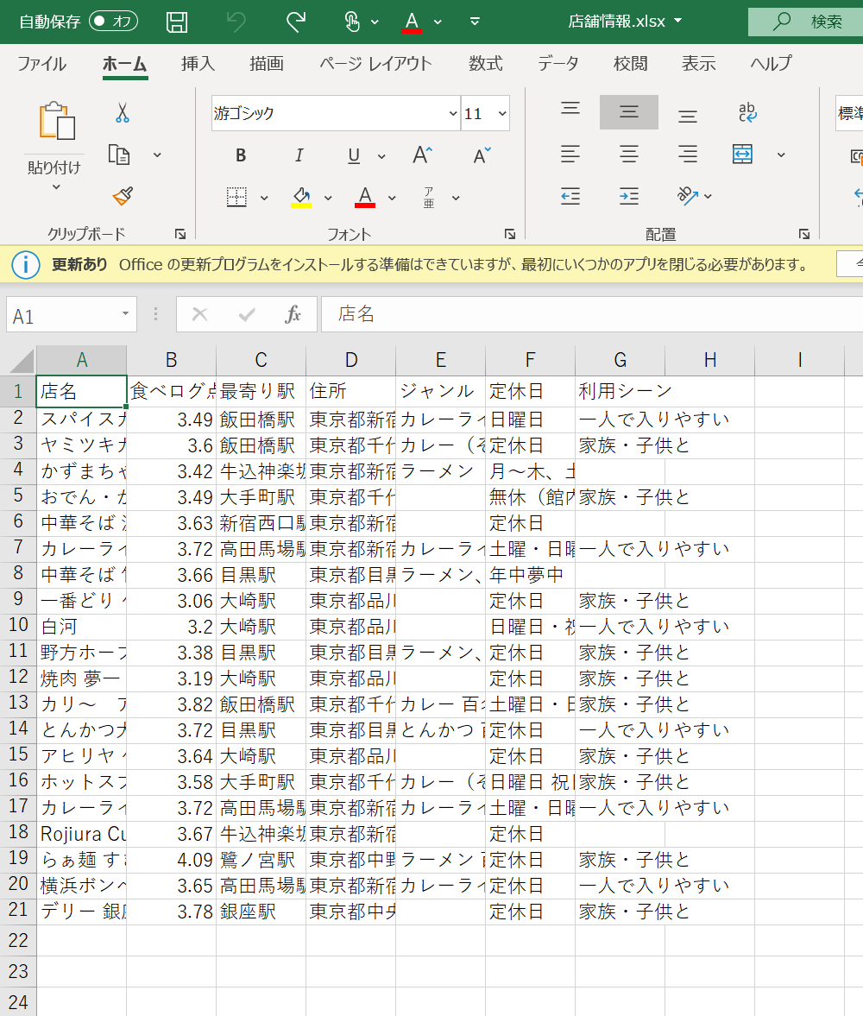Open clipboard group dialog launcher
Screen dimensions: 863x1016
click(x=180, y=235)
